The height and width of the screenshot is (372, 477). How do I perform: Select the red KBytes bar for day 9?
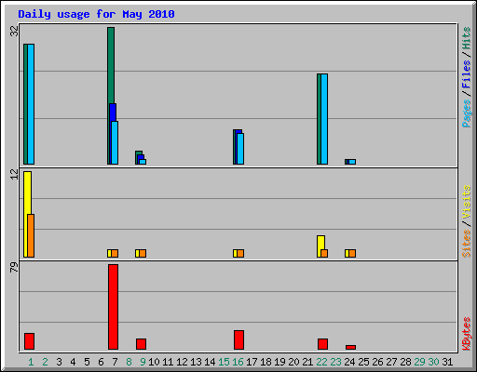click(141, 344)
